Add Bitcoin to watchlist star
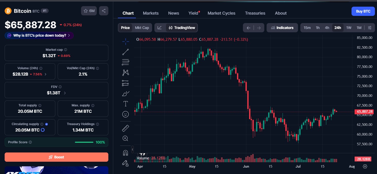The width and height of the screenshot is (377, 174). pyautogui.click(x=89, y=11)
